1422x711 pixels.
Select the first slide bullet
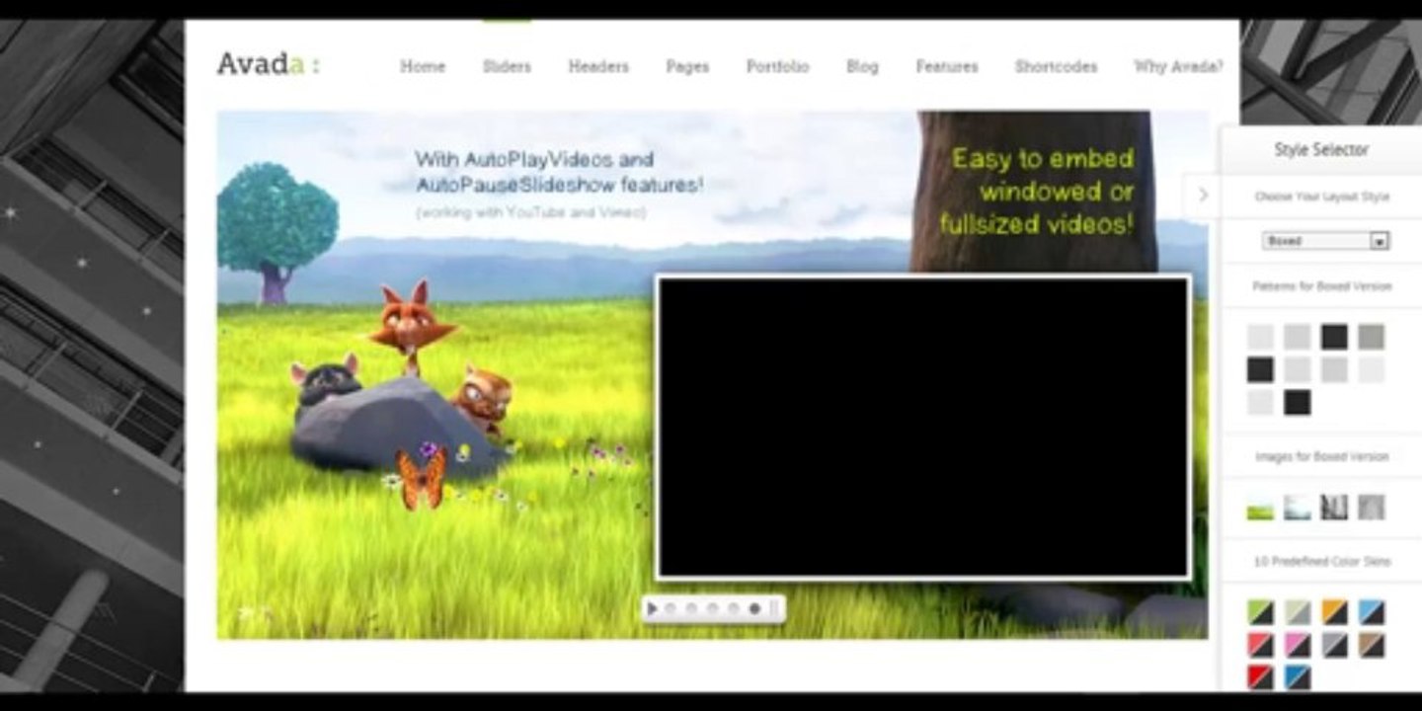pyautogui.click(x=671, y=608)
